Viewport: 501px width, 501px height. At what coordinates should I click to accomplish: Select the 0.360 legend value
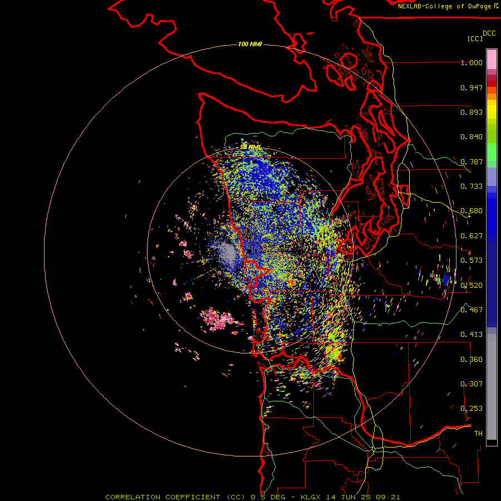(x=471, y=360)
